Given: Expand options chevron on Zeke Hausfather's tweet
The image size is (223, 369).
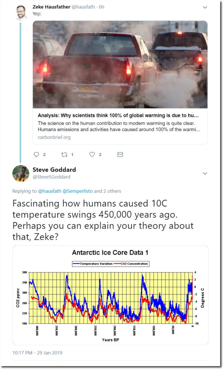Looking at the screenshot, I should pos(205,7).
